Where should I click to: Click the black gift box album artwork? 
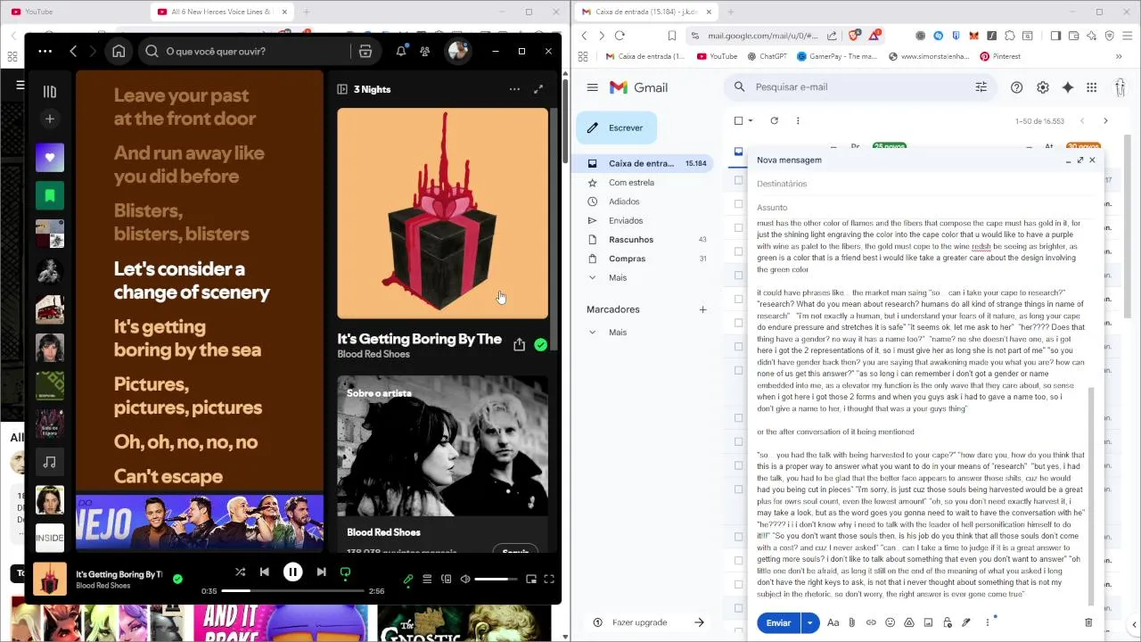click(x=443, y=213)
